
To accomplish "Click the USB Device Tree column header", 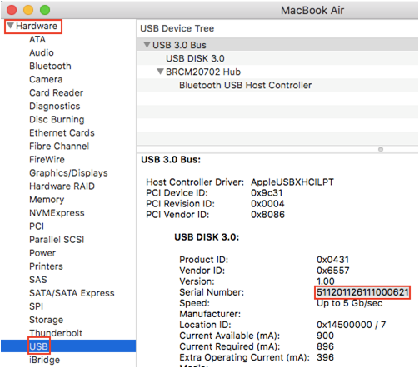I will pos(177,28).
